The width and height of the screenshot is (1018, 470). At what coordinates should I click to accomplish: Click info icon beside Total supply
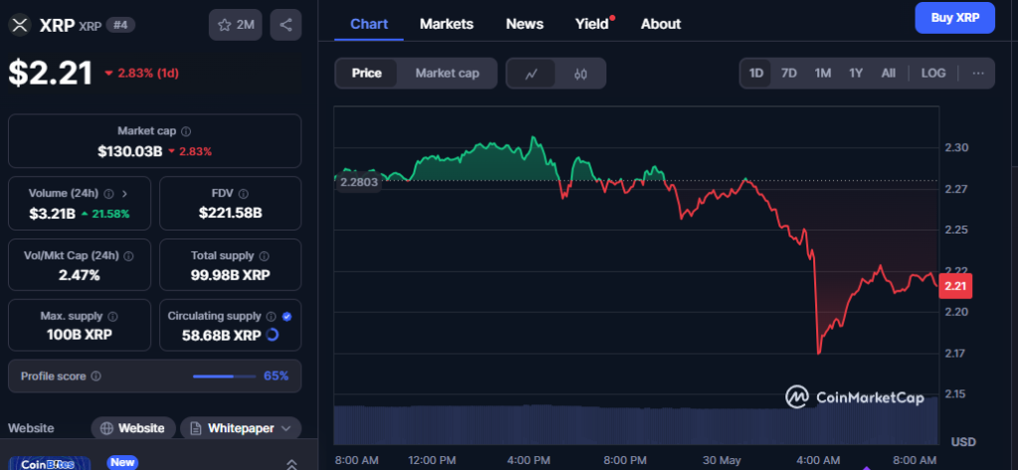tap(264, 255)
